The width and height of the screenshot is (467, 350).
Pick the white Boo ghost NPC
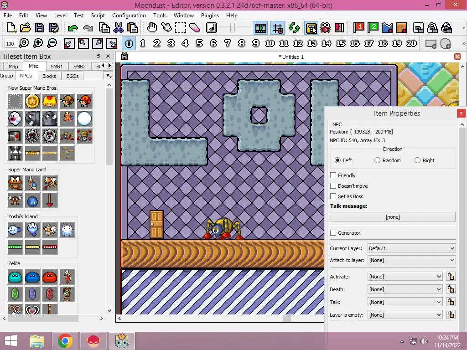15,119
